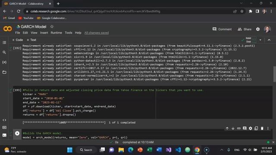Open Find and replace search icon
The height and width of the screenshot is (155, 276).
[4, 53]
